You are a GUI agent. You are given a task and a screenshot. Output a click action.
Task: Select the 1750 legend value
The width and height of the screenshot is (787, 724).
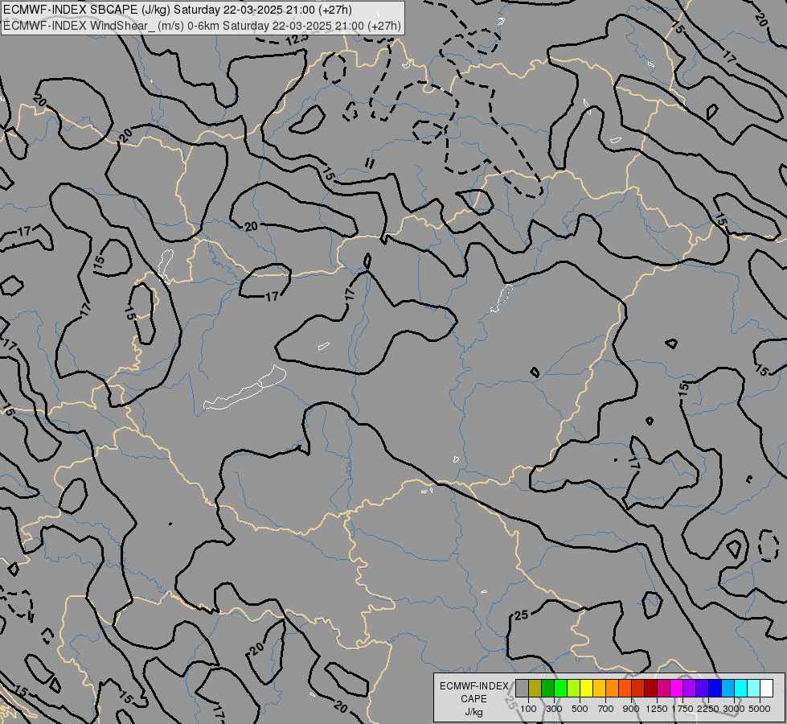pyautogui.click(x=682, y=709)
